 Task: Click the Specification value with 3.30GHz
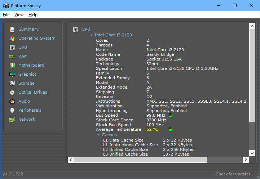click(182, 68)
